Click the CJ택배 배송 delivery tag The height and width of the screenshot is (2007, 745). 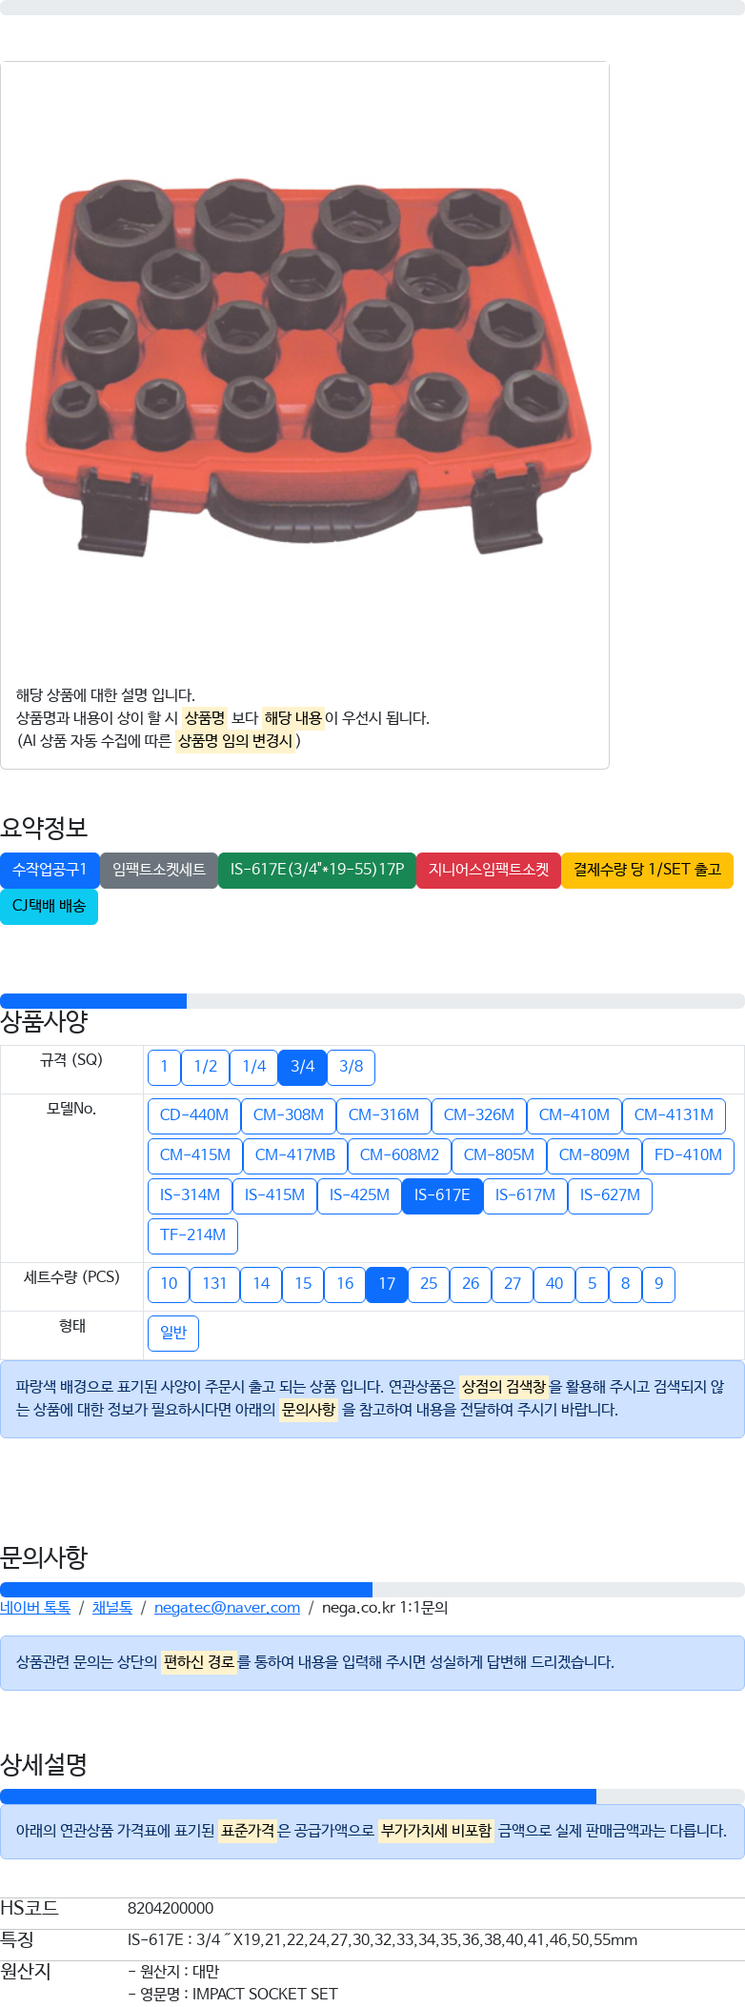49,907
